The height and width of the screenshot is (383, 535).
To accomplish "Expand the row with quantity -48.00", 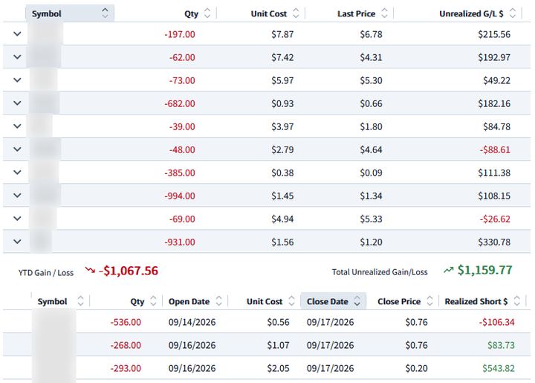I will pyautogui.click(x=17, y=149).
